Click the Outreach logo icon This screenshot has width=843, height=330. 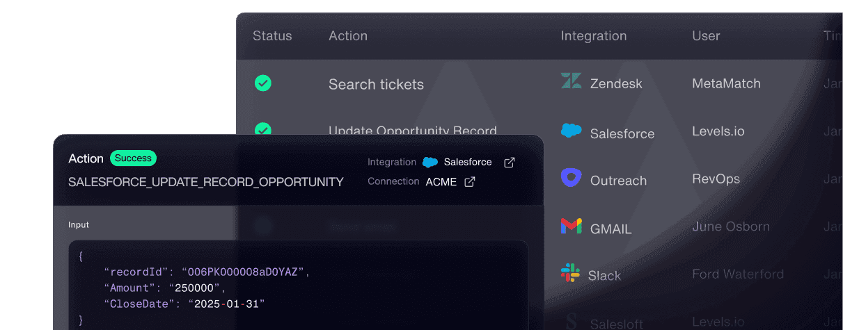[x=571, y=178]
